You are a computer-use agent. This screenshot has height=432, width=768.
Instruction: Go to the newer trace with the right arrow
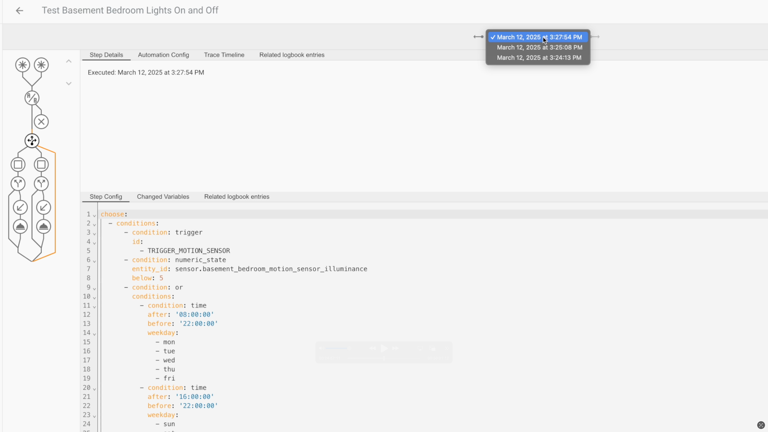click(x=595, y=37)
